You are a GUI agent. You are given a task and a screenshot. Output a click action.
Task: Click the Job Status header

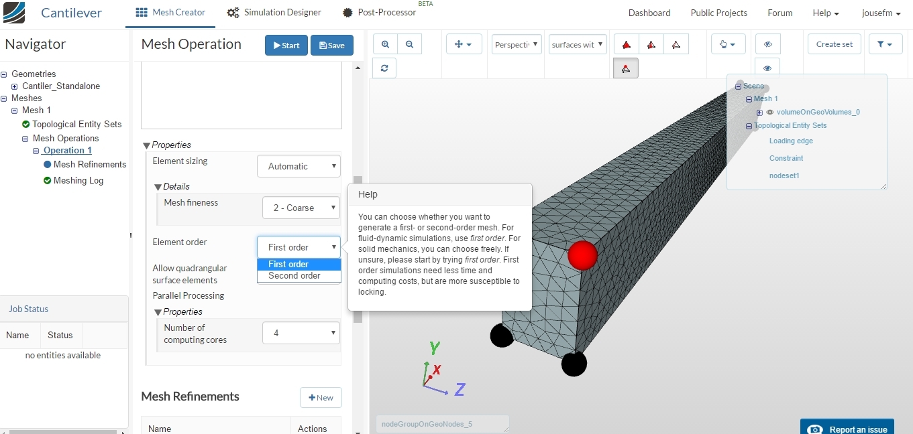pos(28,309)
